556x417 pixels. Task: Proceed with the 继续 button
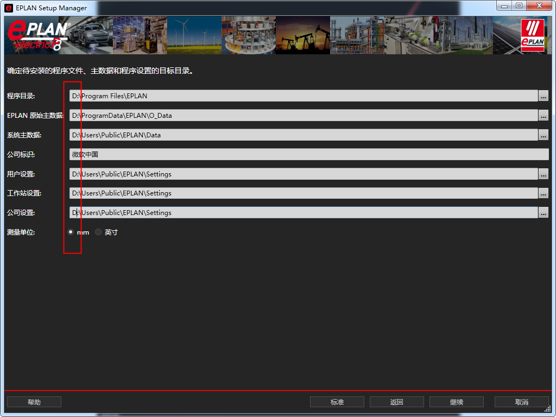click(456, 402)
